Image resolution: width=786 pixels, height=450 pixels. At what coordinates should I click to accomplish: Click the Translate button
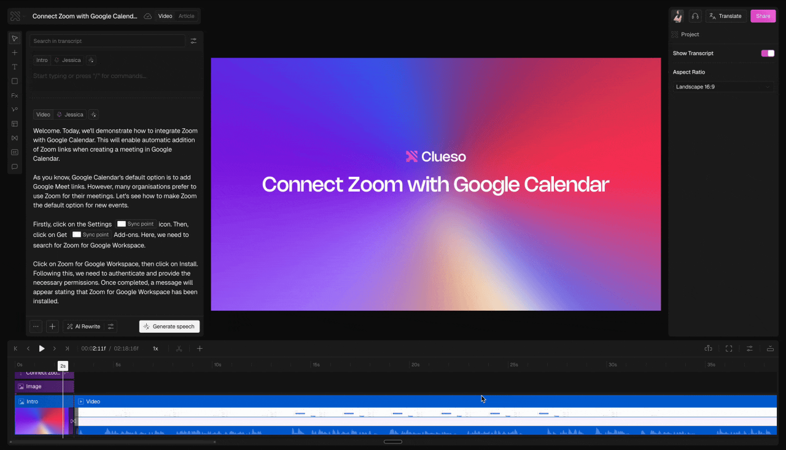click(726, 16)
